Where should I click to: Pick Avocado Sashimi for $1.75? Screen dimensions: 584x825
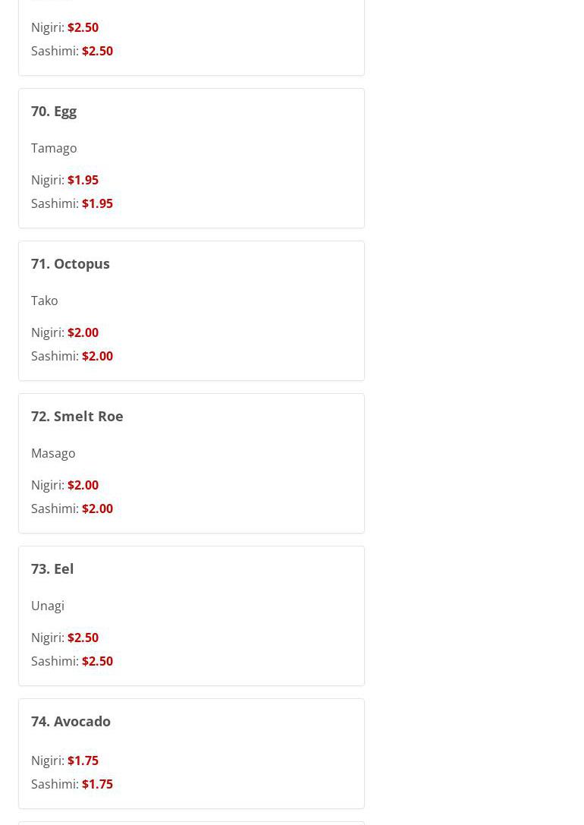97,785
